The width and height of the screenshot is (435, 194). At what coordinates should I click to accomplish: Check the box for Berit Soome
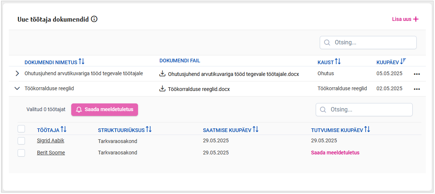point(21,153)
